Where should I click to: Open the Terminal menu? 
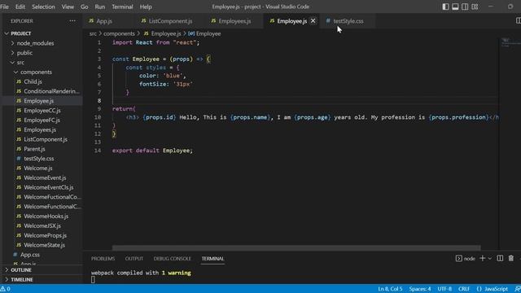tap(122, 7)
